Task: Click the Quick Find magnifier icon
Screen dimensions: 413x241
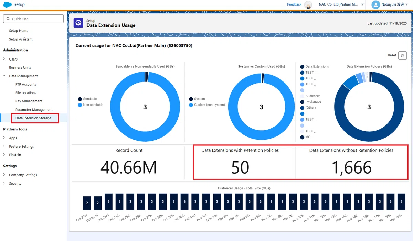Action: tap(8, 19)
